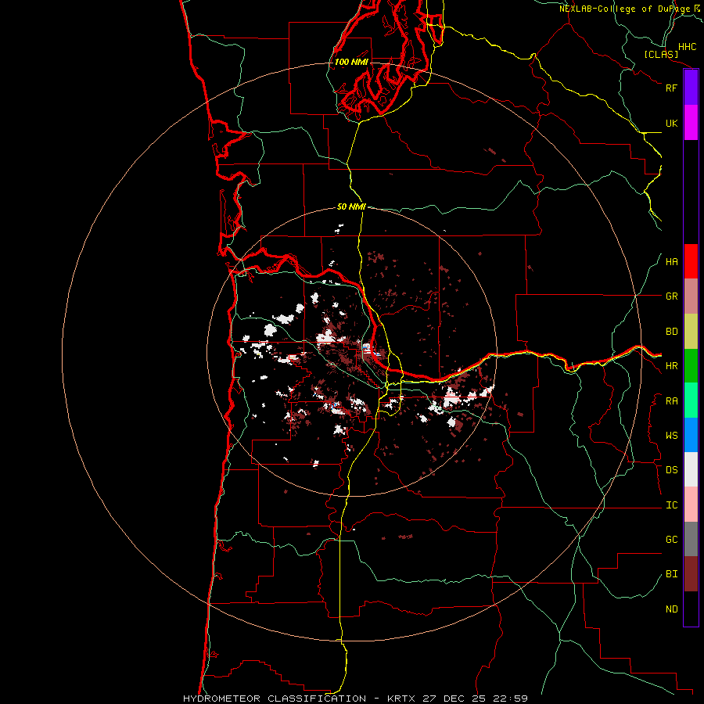Image resolution: width=704 pixels, height=704 pixels.
Task: Click the RA legend label
Action: tap(671, 401)
